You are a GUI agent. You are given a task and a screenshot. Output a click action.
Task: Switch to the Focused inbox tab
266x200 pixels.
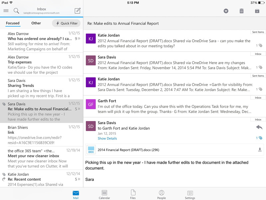(x=13, y=23)
